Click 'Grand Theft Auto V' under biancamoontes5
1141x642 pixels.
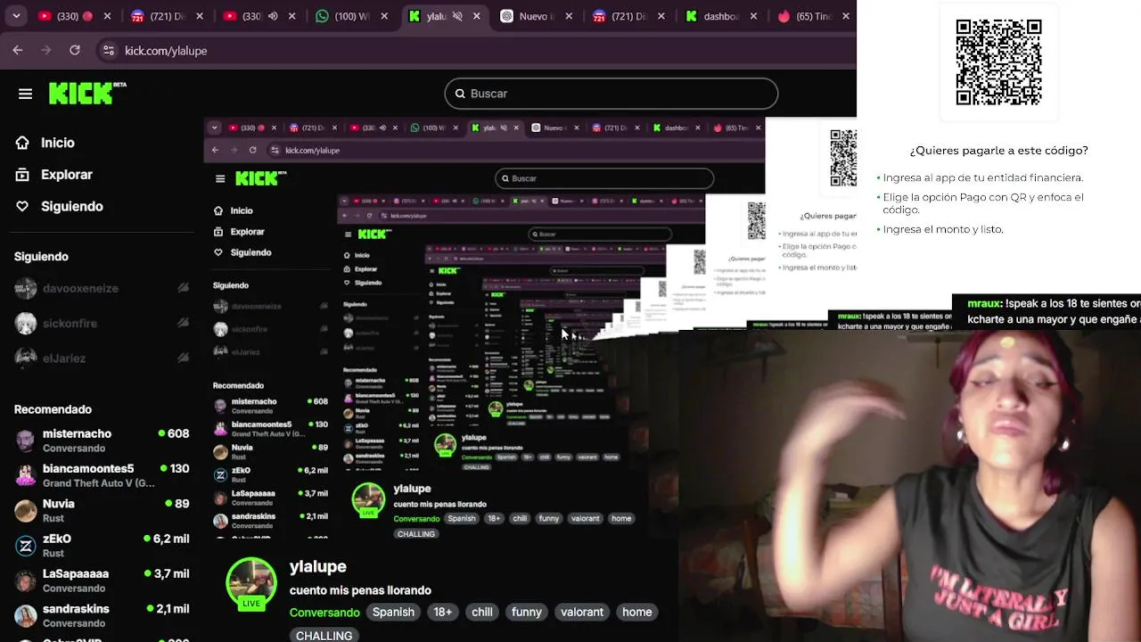tap(98, 483)
